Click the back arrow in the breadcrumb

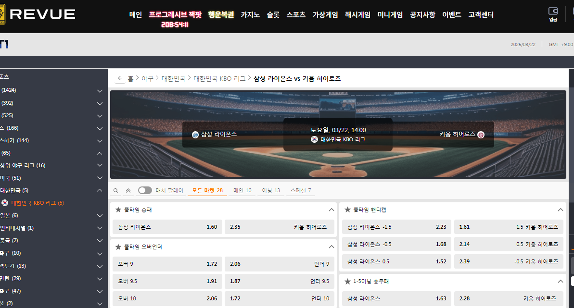click(x=120, y=78)
